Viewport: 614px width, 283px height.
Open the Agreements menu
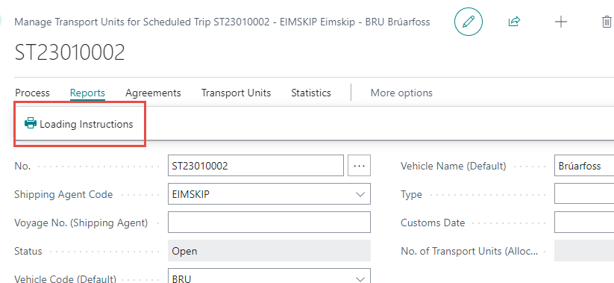(x=153, y=93)
